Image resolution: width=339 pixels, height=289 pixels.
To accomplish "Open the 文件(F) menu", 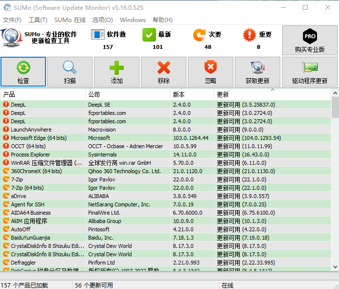I will click(x=12, y=20).
